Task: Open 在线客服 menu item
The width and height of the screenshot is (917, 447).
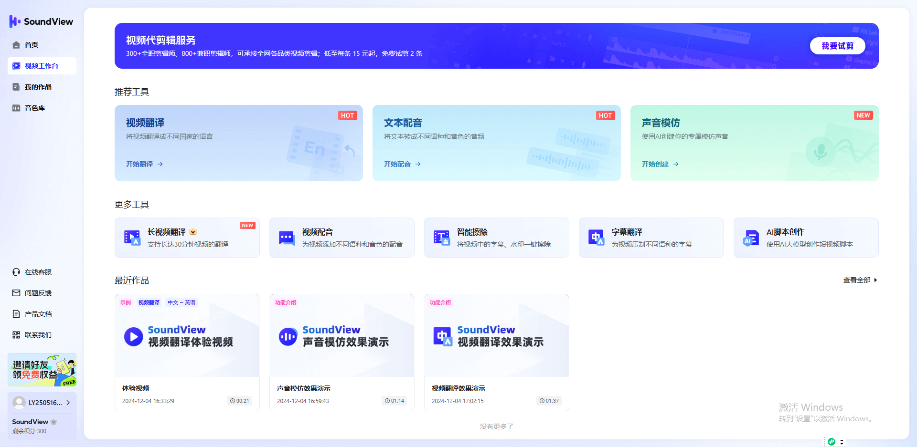Action: [42, 272]
